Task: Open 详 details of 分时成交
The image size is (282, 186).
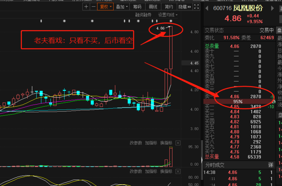Action: [x=271, y=165]
